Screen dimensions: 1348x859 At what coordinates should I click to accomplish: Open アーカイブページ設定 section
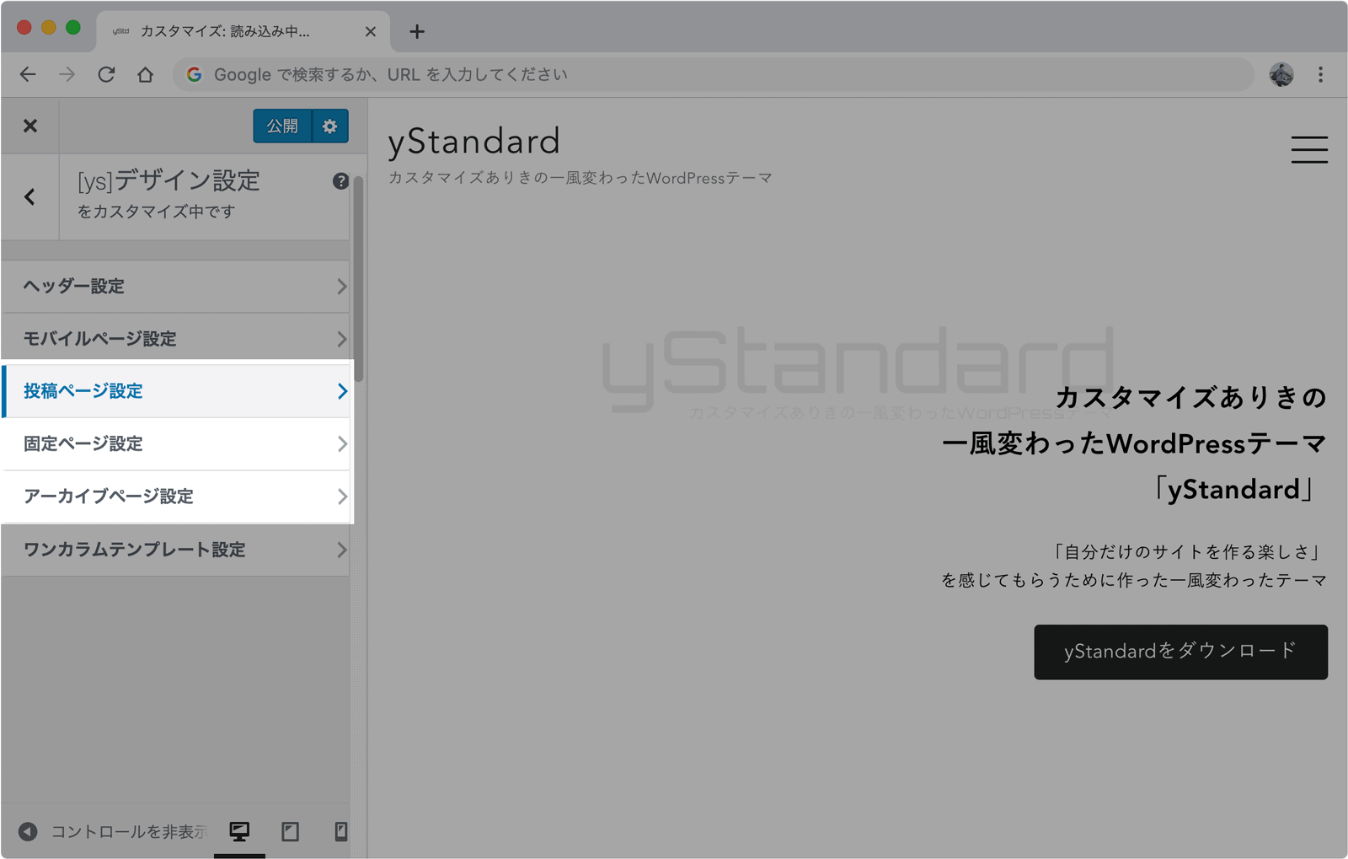click(175, 497)
